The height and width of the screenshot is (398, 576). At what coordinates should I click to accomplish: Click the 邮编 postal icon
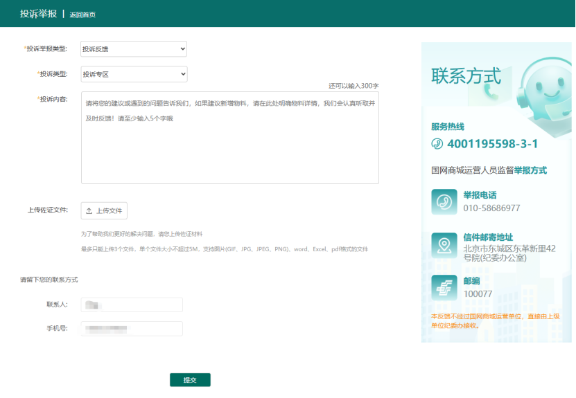[x=444, y=287]
